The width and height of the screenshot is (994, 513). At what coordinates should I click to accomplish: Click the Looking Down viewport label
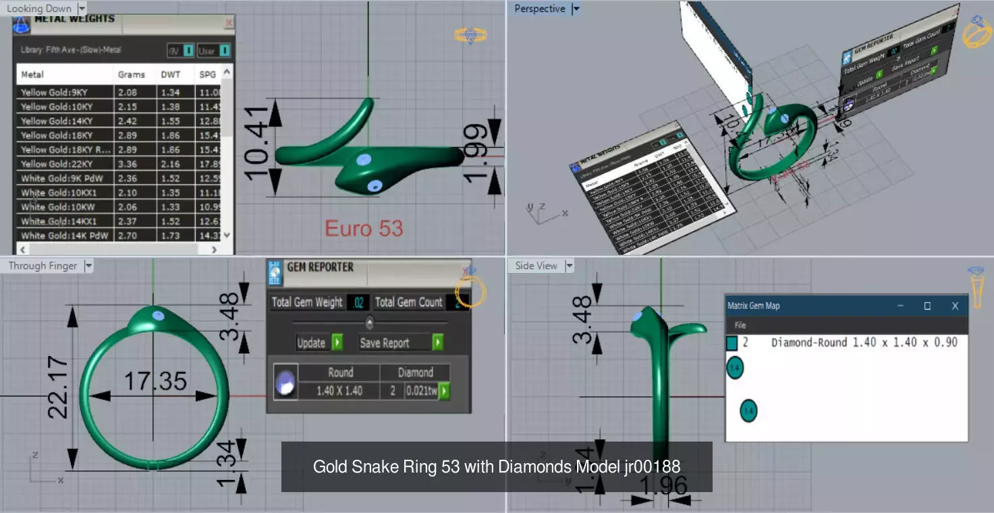pos(39,9)
